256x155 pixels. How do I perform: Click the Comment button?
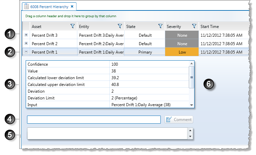tap(179, 120)
